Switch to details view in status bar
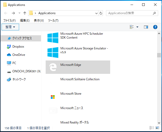The image size is (162, 132). pos(152,128)
